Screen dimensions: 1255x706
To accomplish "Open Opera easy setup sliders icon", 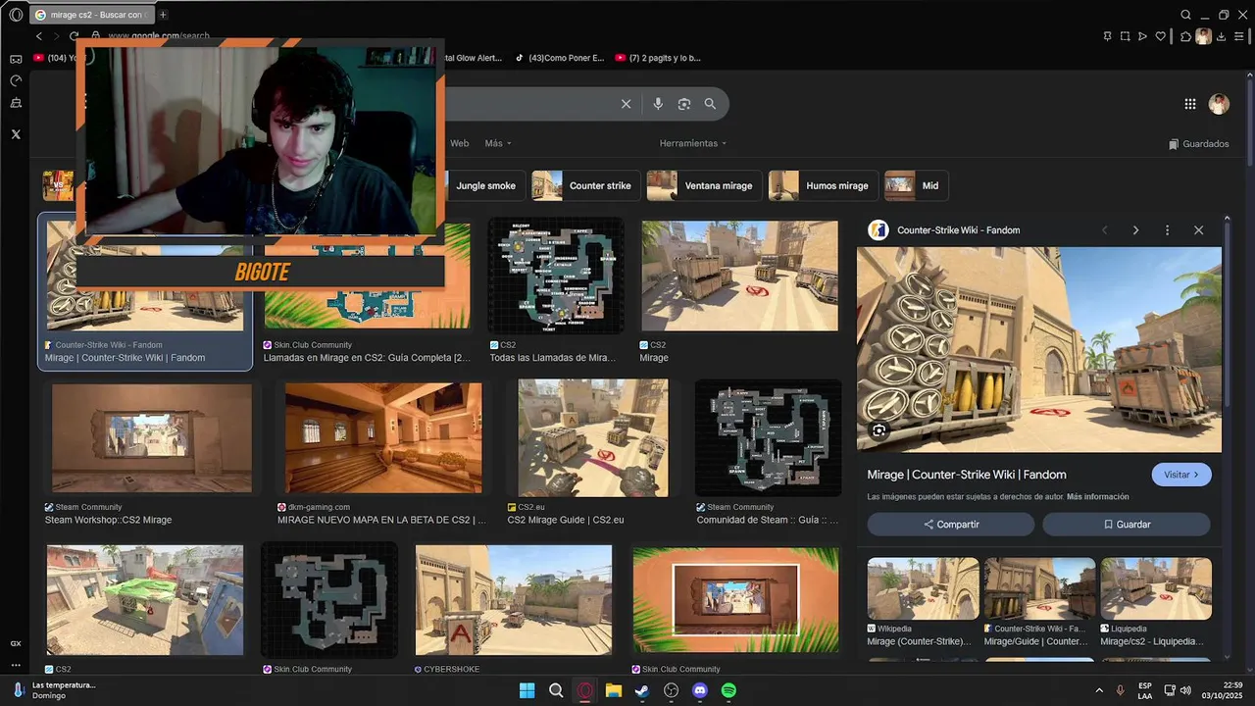I will click(1239, 36).
